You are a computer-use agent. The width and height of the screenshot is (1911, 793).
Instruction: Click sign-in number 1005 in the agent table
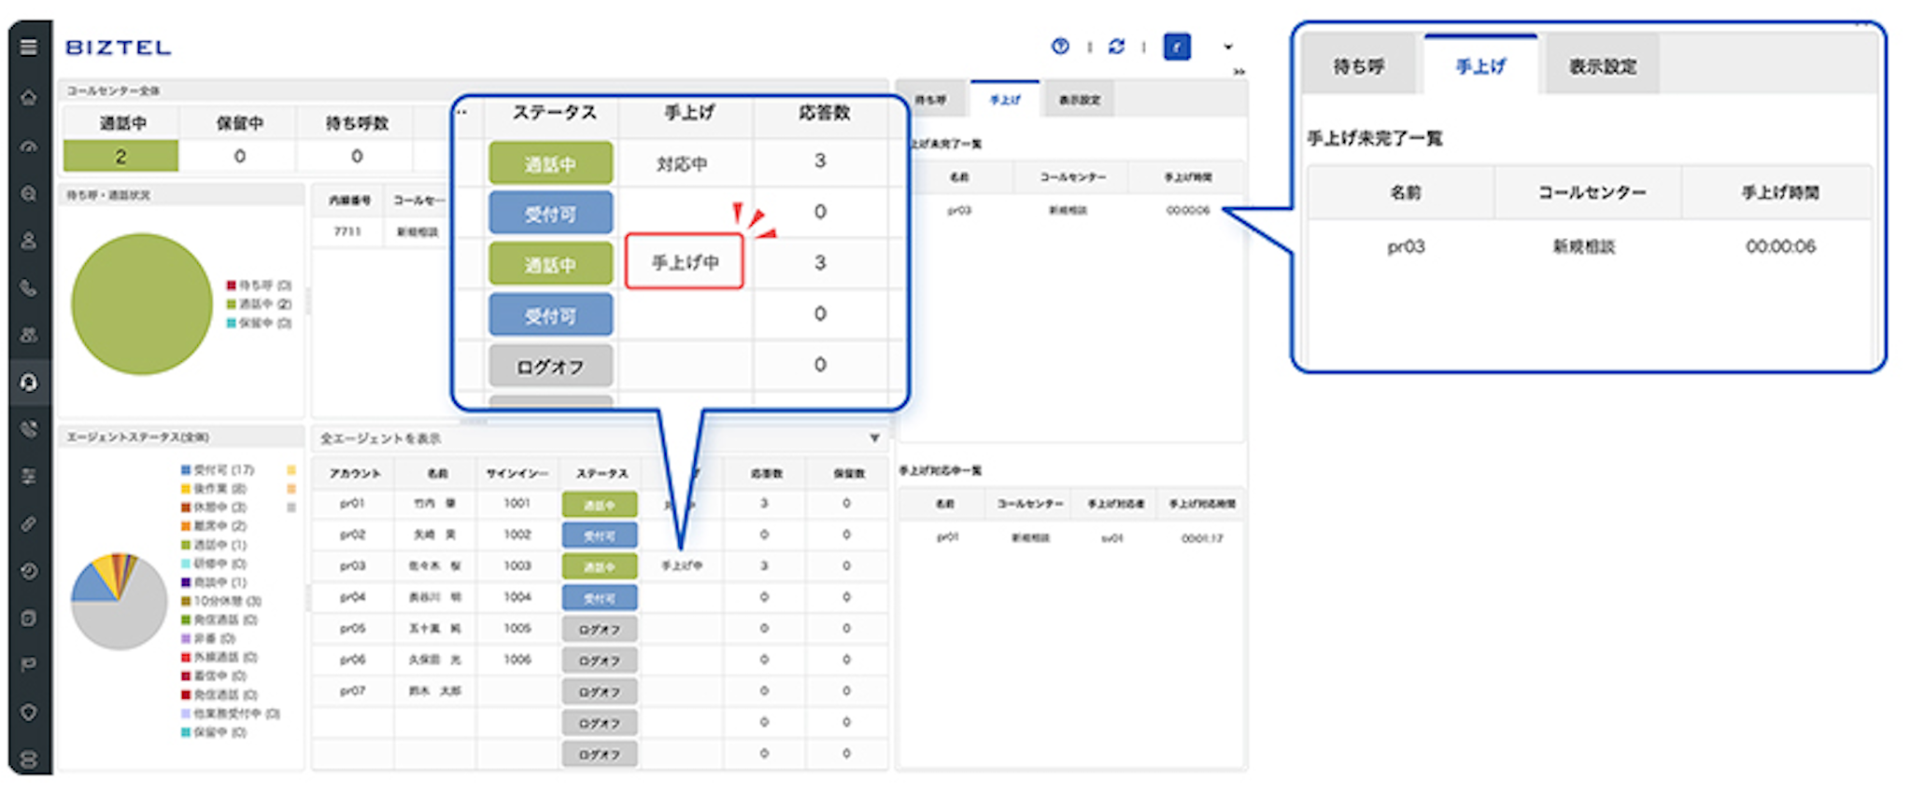click(x=517, y=629)
